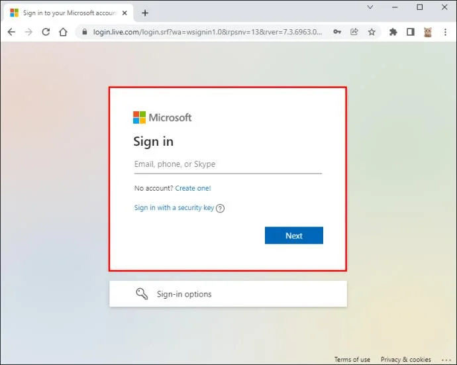Select the Sign in to your Microsoft account tab
Screen dimensions: 457x365
tap(69, 13)
